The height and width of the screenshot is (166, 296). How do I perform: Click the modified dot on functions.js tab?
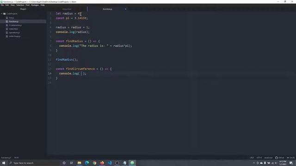[125, 9]
